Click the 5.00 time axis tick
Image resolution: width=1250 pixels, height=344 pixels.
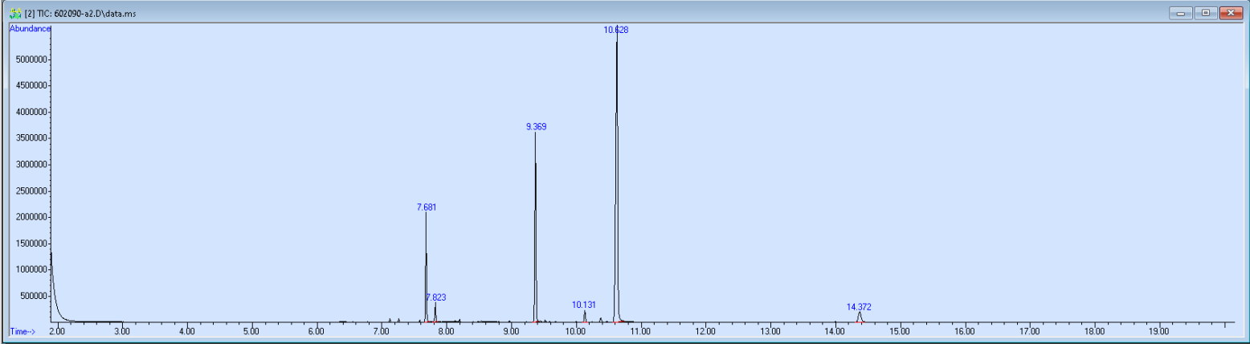251,331
